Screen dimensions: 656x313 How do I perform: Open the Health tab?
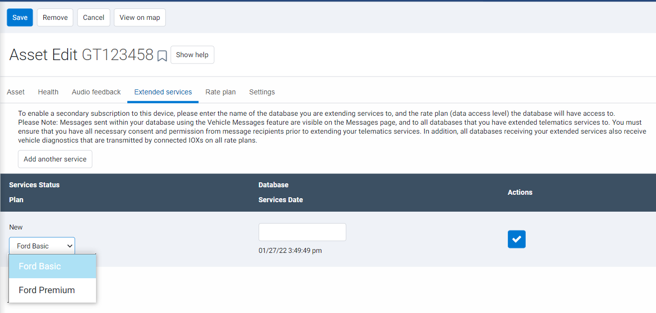pos(48,92)
